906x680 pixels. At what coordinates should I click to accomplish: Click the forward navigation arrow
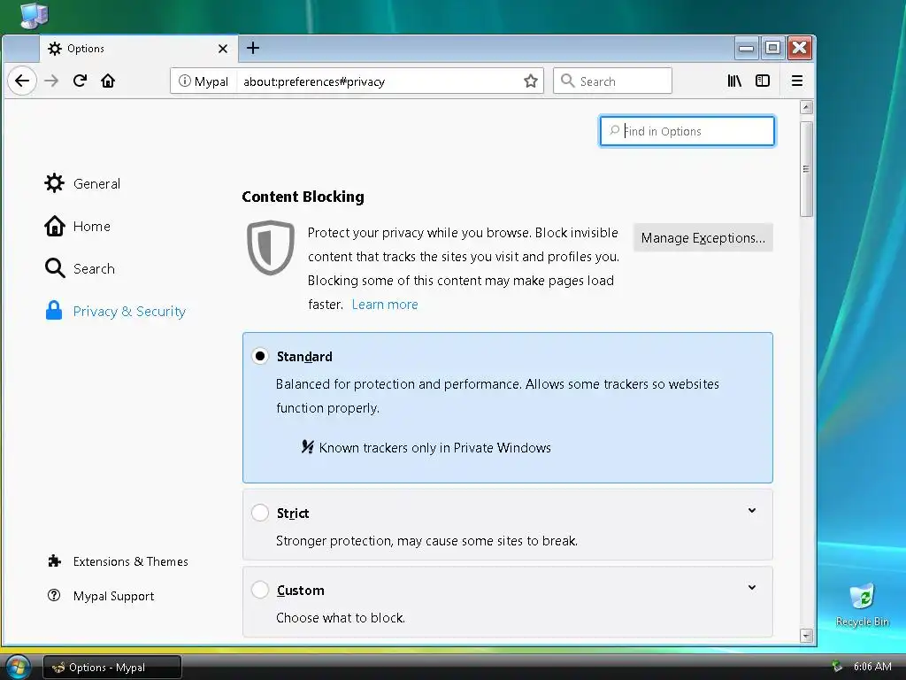(51, 81)
